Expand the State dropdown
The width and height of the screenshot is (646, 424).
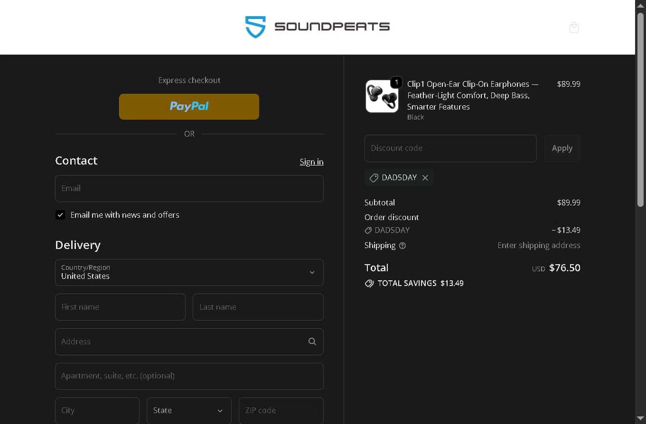tap(189, 411)
